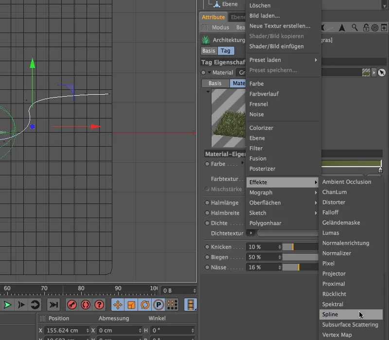Expand the Oberflächen submenu
Screen dimensions: 389x340
(x=283, y=203)
